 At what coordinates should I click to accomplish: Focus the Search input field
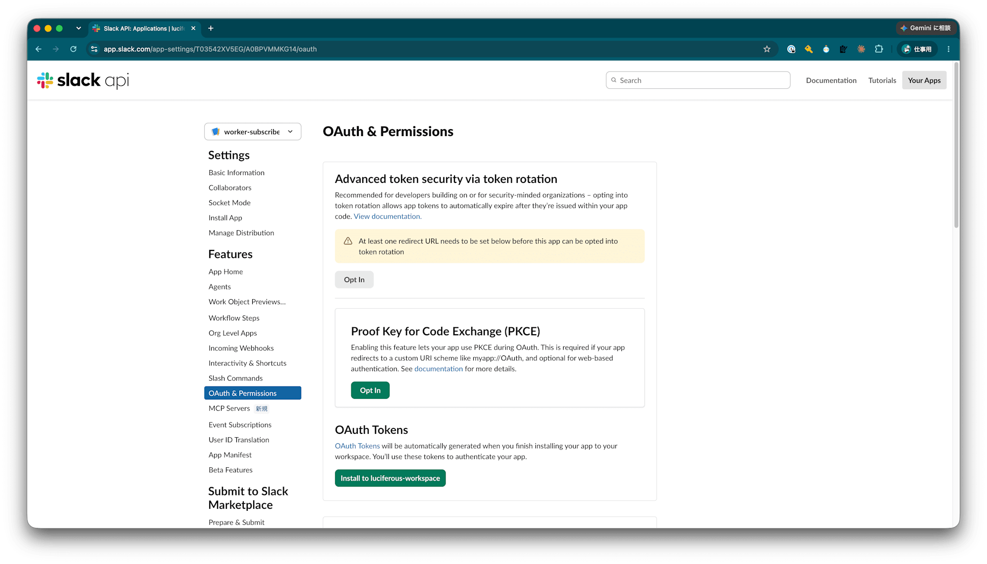(x=698, y=80)
